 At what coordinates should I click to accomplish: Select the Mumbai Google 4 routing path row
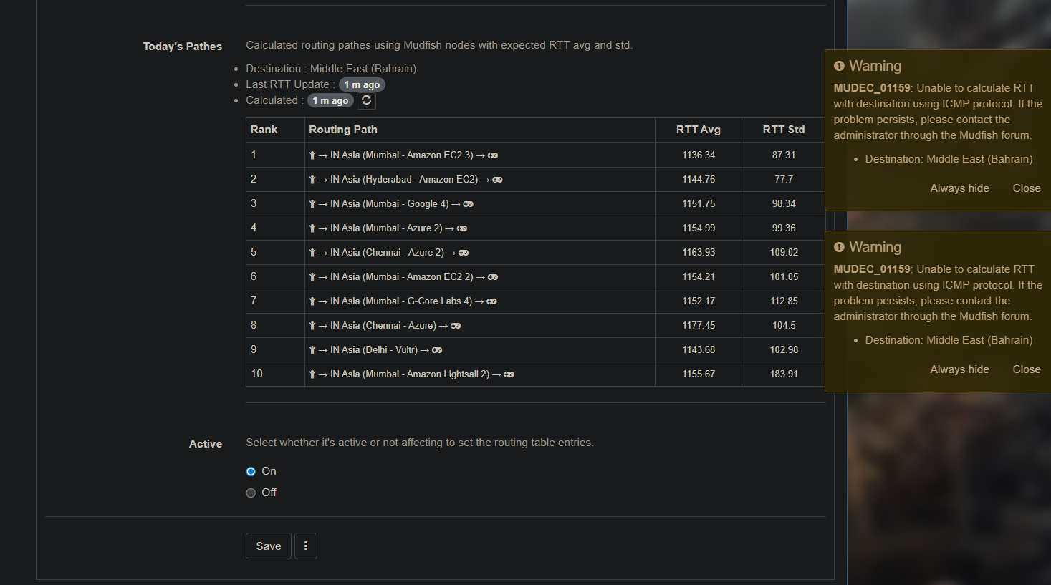[x=536, y=204]
